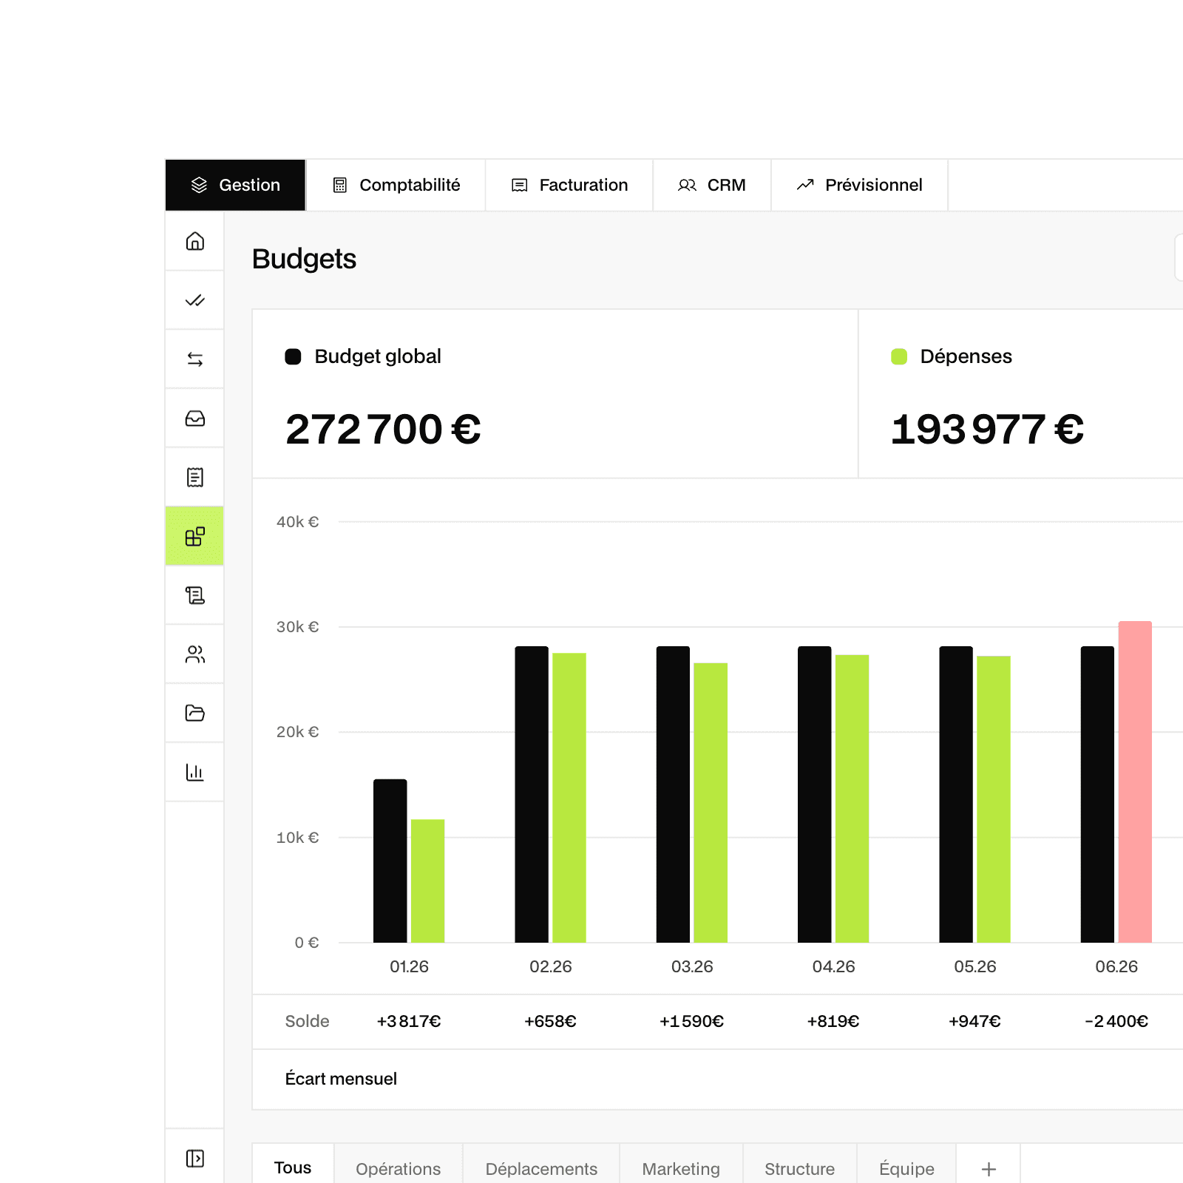Click the black Budget global legend swatch

click(x=293, y=356)
